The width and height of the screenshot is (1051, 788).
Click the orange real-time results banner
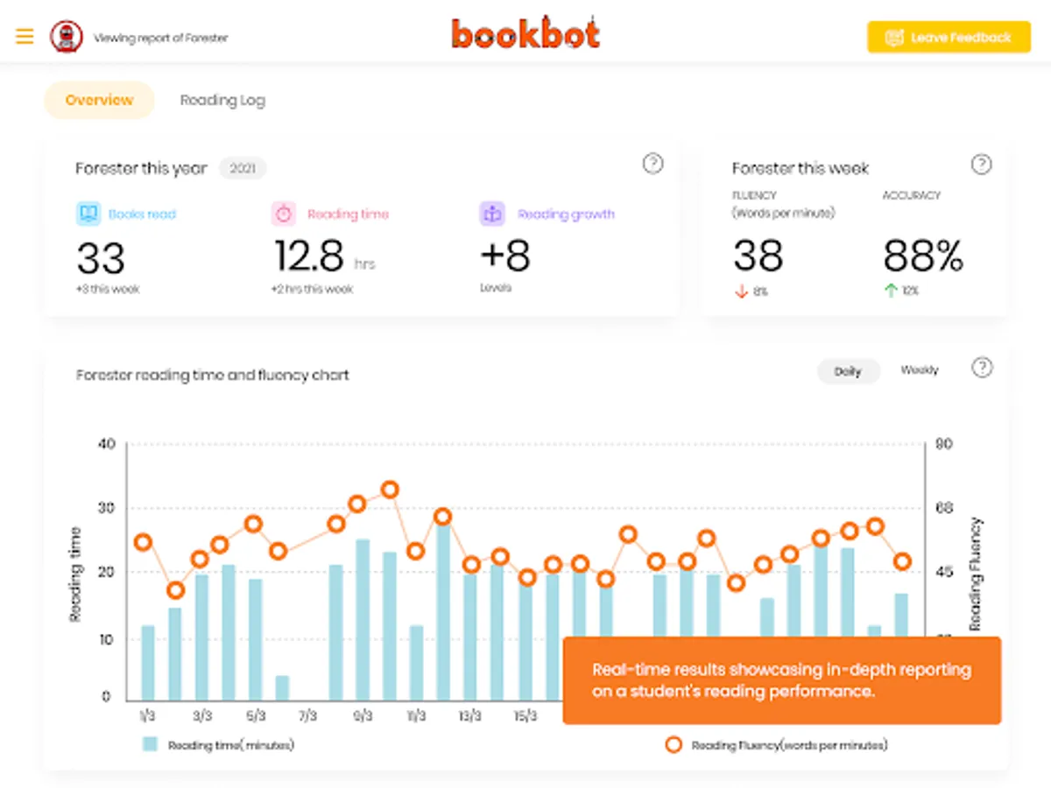point(781,680)
